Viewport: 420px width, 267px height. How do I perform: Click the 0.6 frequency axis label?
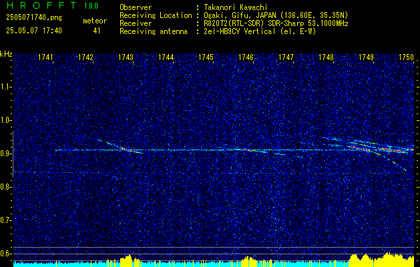click(x=6, y=254)
